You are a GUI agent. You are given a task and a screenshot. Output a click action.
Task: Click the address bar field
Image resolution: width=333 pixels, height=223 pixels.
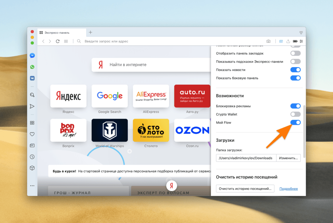pos(170,41)
